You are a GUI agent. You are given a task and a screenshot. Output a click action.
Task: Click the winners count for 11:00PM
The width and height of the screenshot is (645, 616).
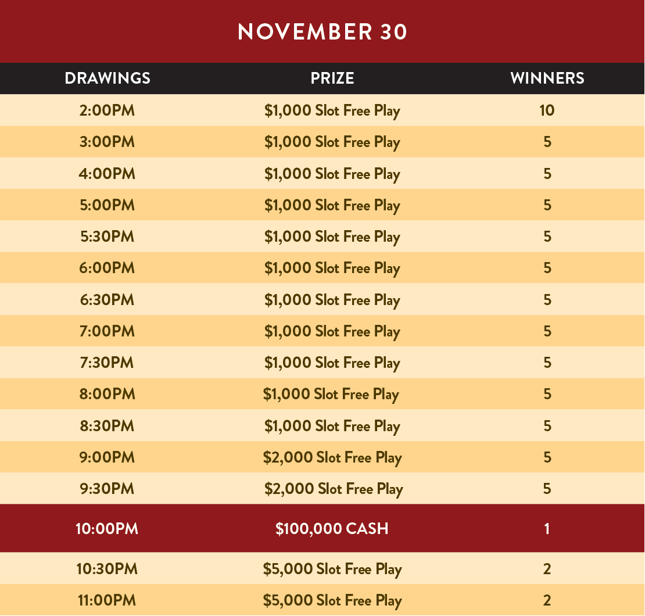[x=547, y=600]
